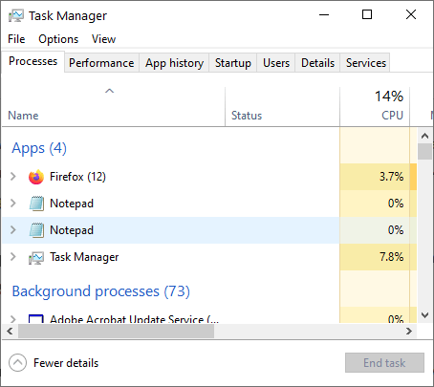
Task: Click the vertical scrollbar down arrow
Action: point(424,315)
